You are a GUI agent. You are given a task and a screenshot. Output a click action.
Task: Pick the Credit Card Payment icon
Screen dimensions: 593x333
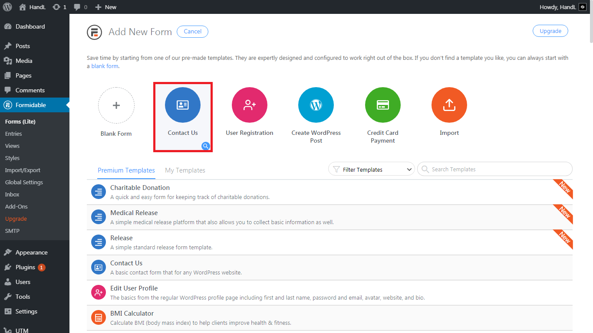coord(383,105)
